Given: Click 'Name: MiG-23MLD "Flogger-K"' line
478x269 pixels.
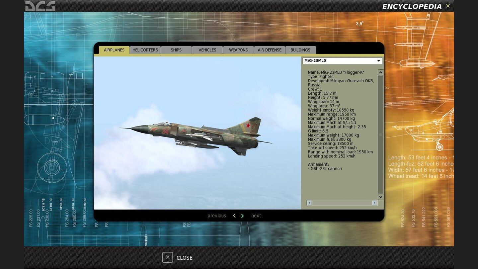Looking at the screenshot, I should 336,72.
